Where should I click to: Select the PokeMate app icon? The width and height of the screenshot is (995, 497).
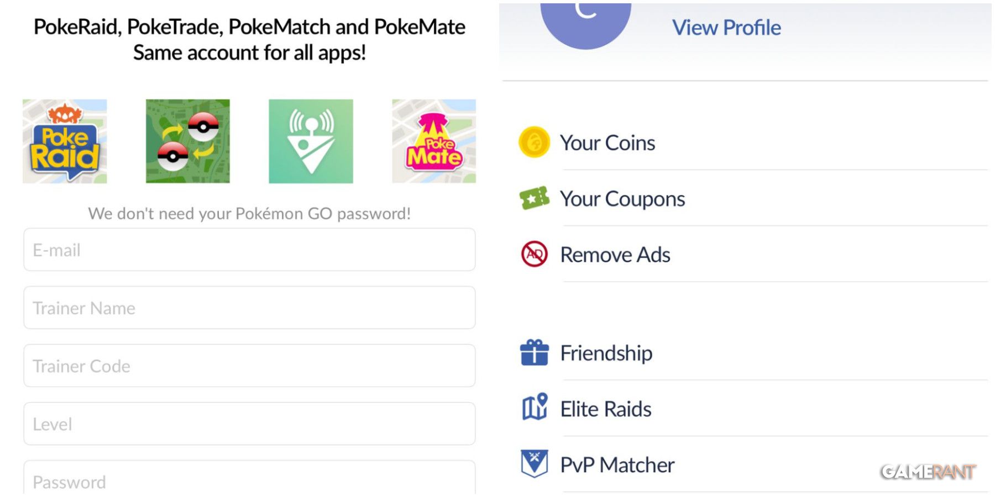(433, 141)
